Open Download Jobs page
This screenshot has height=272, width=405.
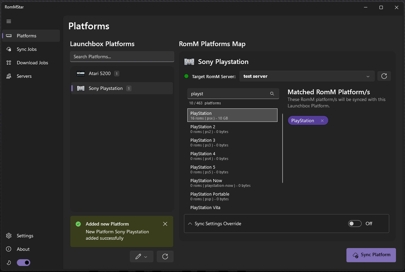tap(31, 63)
